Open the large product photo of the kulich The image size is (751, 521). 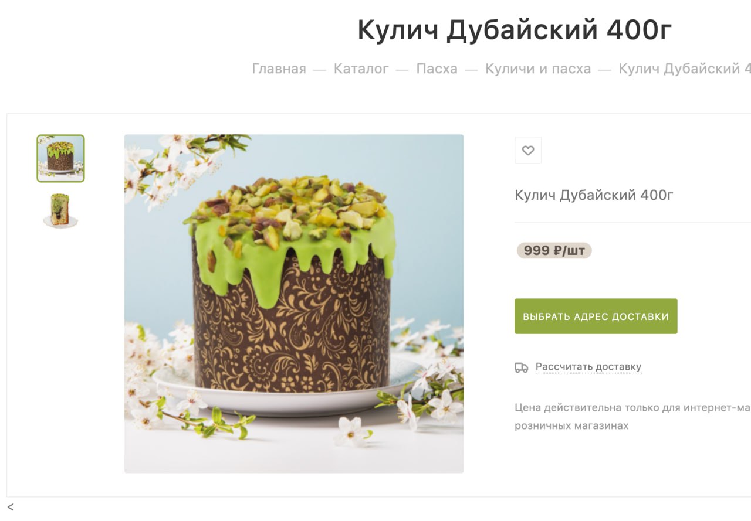coord(294,304)
